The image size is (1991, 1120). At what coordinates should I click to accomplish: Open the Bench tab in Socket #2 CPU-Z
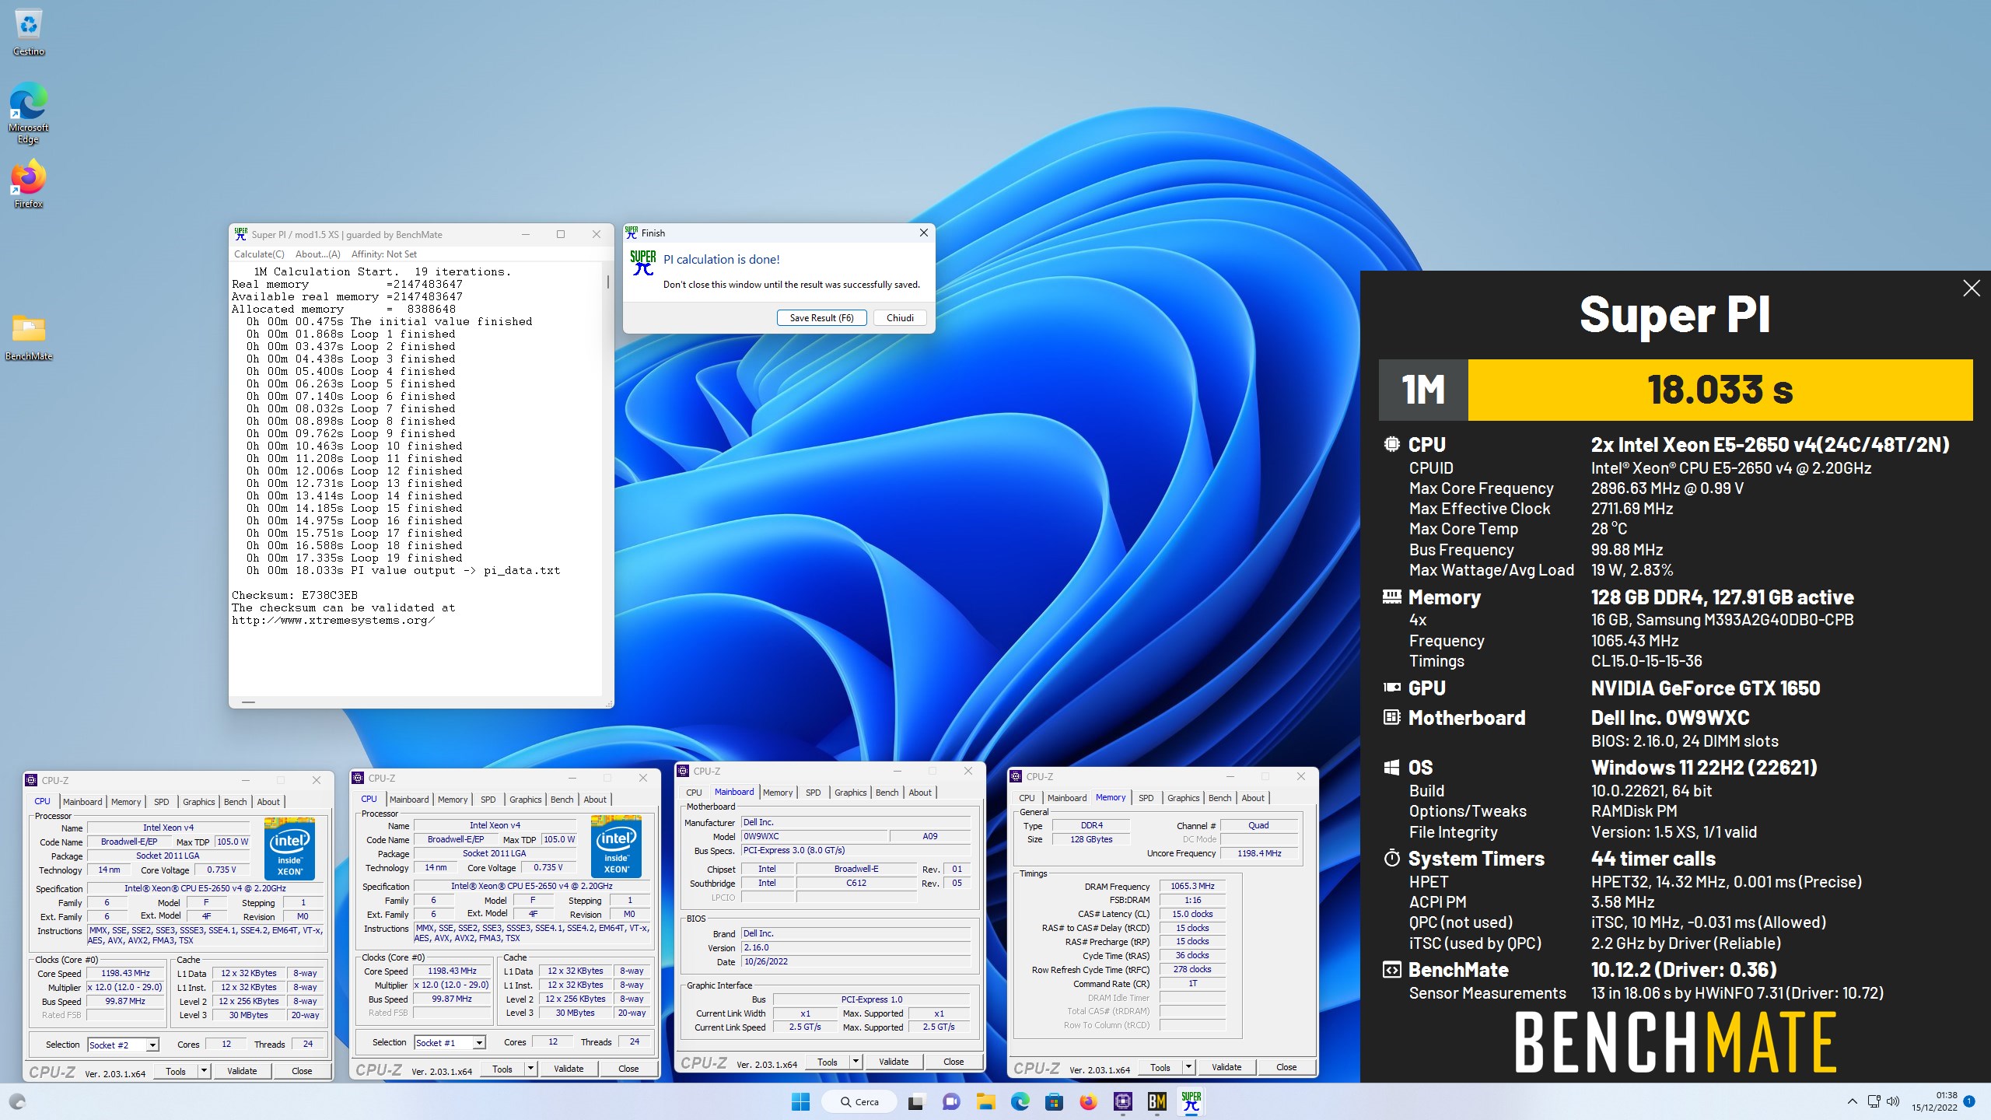[x=235, y=802]
